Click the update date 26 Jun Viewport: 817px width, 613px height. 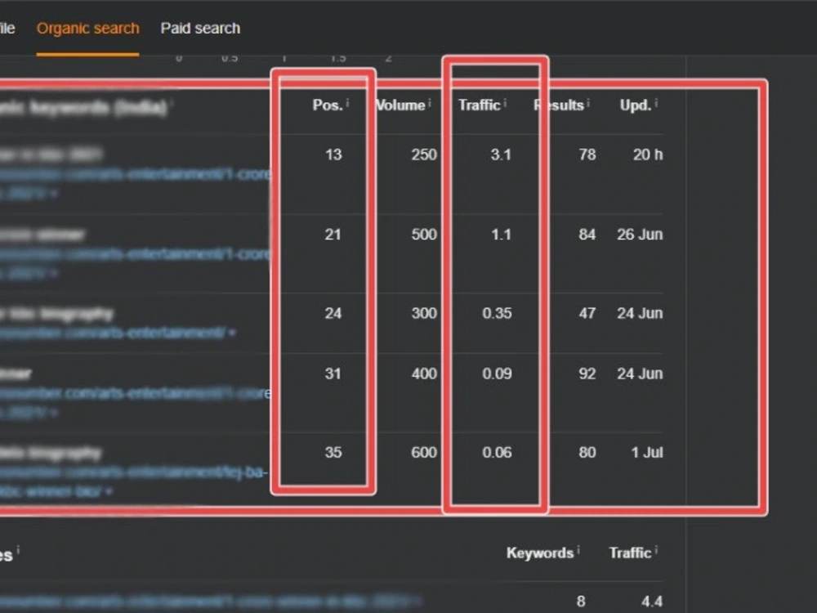point(640,235)
